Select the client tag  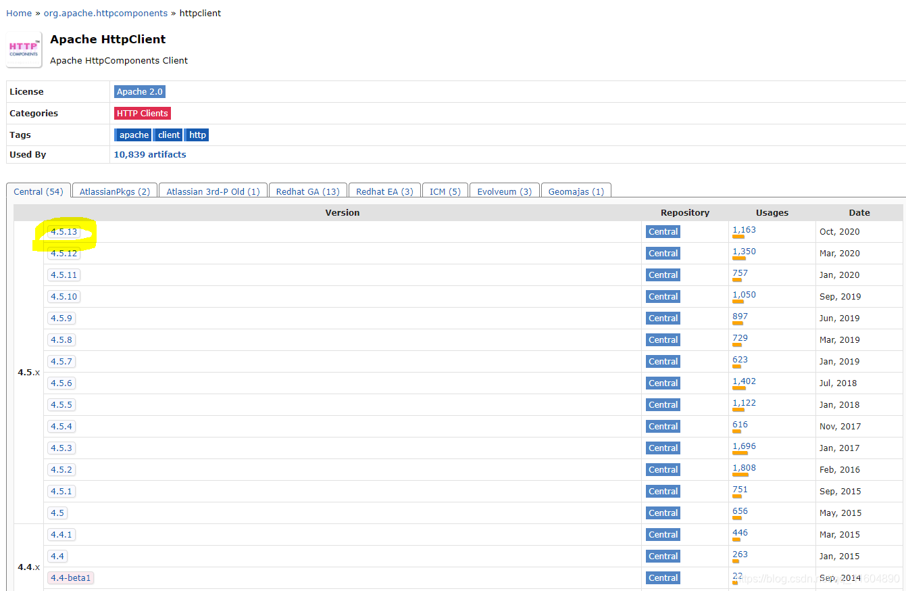(168, 135)
